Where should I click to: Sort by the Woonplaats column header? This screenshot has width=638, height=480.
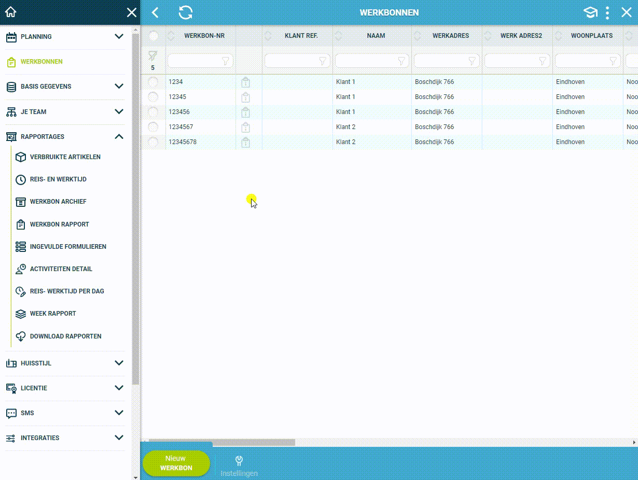[x=592, y=36]
